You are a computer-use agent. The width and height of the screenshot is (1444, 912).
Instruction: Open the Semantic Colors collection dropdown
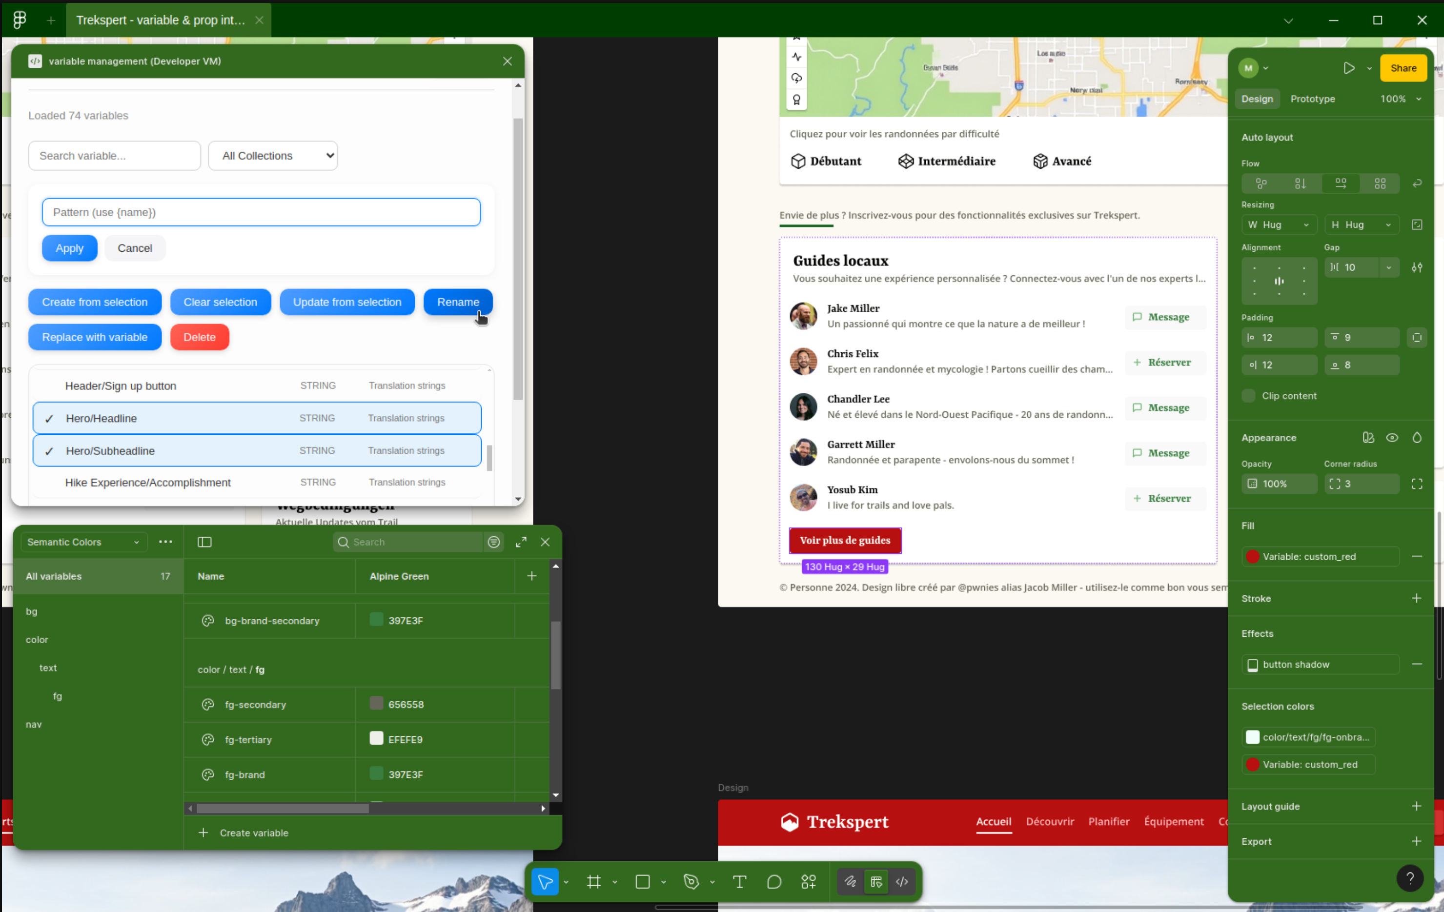[x=83, y=542]
